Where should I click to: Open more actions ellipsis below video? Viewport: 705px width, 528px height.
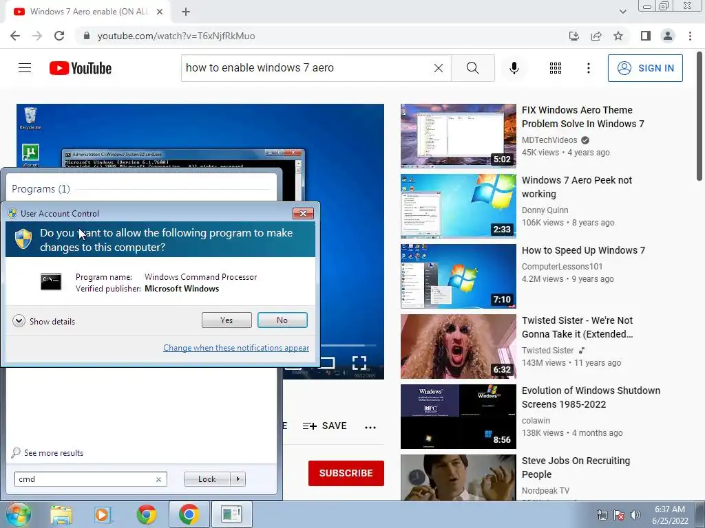click(x=370, y=427)
